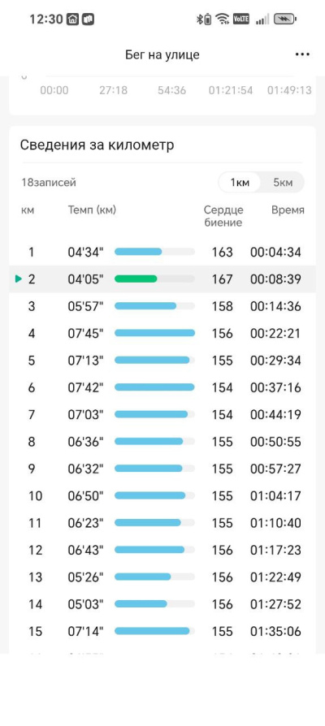Tap the green pace bar for kilometer 2
Viewport: 325px width, 726px height.
[136, 279]
